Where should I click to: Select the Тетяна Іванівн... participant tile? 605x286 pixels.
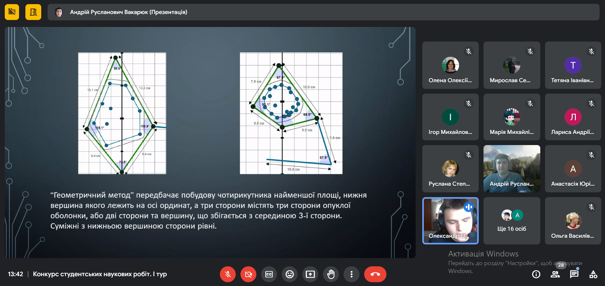click(573, 65)
